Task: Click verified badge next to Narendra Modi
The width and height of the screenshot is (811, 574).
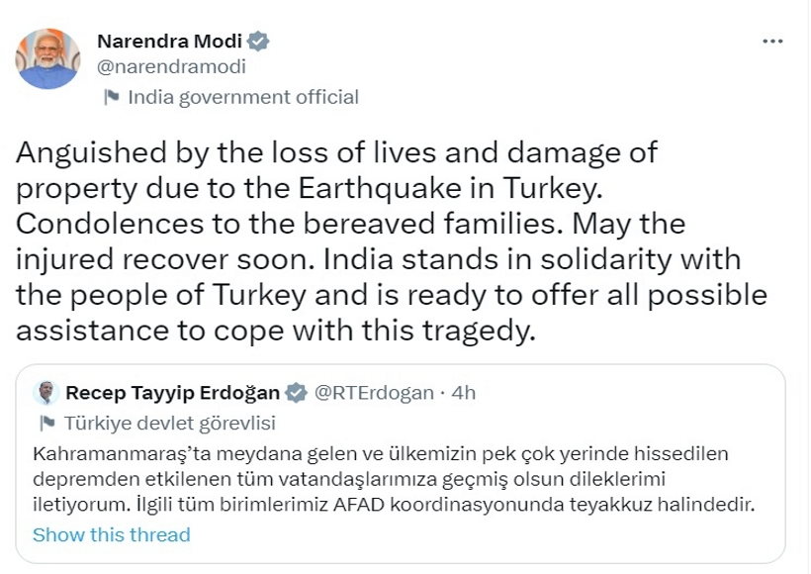Action: coord(259,42)
